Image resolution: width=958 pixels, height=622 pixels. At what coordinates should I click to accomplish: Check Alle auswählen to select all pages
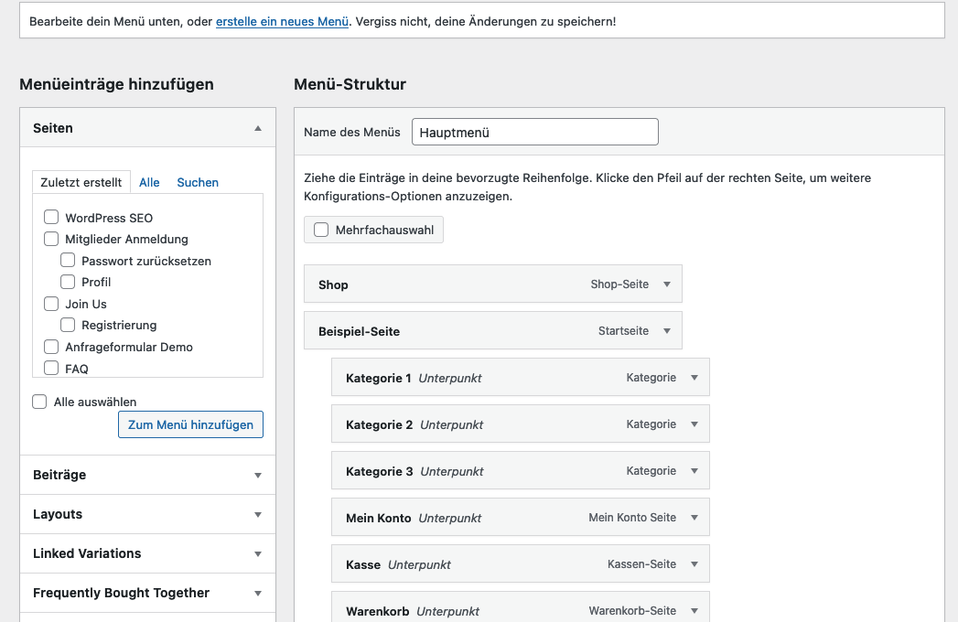coord(38,401)
